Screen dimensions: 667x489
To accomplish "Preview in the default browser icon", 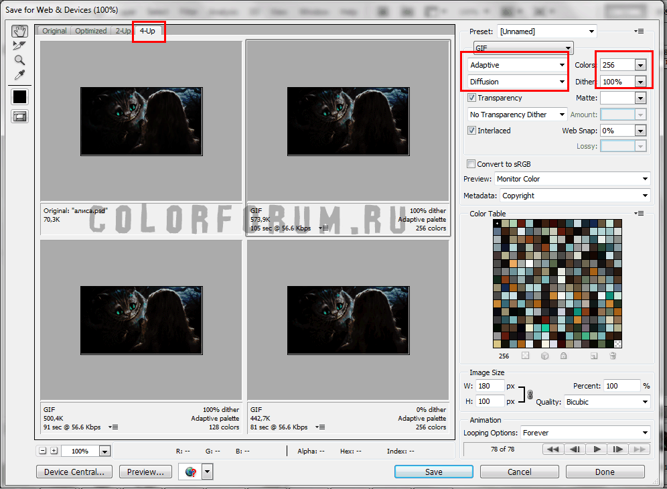I will click(191, 472).
